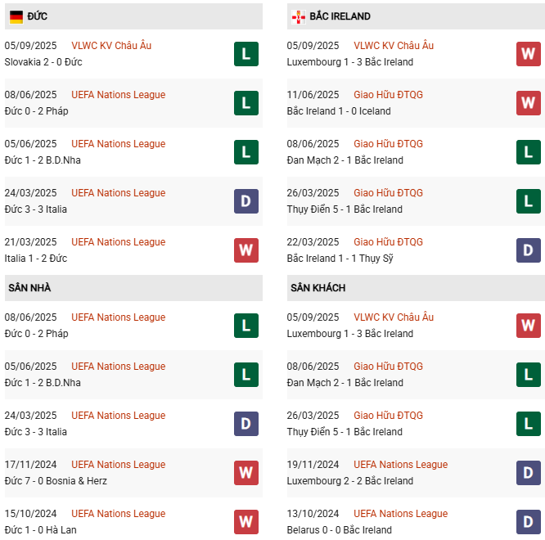The image size is (545, 540).
Task: Open UEFA Nations League link dated 13/10/2024
Action: click(400, 514)
